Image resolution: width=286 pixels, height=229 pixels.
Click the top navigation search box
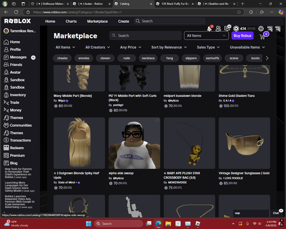[169, 21]
